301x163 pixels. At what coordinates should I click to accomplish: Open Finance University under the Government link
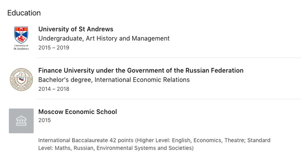coord(141,70)
